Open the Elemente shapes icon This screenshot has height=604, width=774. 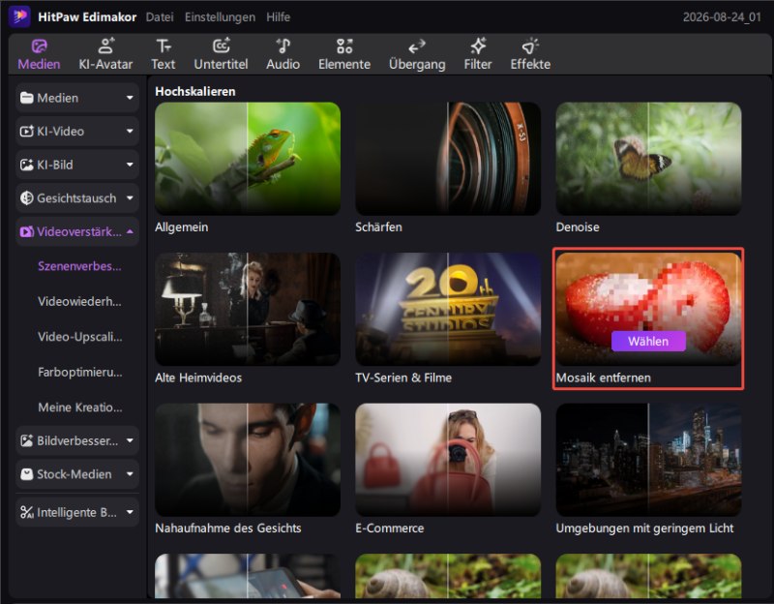344,45
